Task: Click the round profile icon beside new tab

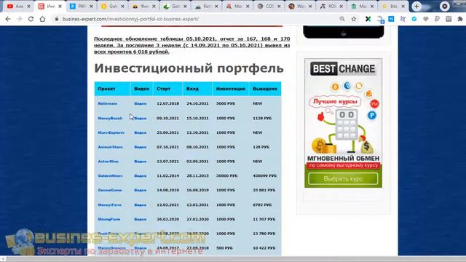Action: click(x=445, y=7)
